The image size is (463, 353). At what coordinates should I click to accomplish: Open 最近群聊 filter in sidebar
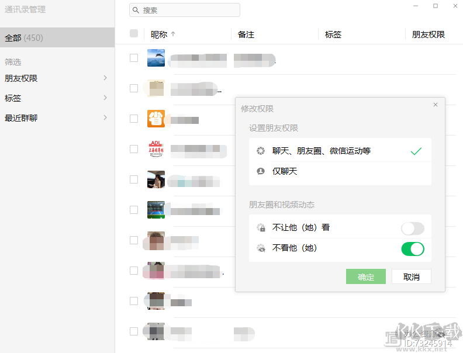(57, 118)
